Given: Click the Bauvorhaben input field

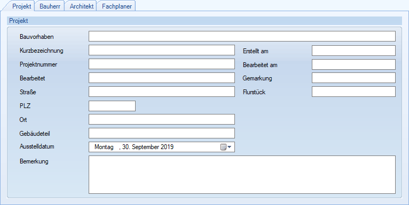Looking at the screenshot, I should (242, 36).
